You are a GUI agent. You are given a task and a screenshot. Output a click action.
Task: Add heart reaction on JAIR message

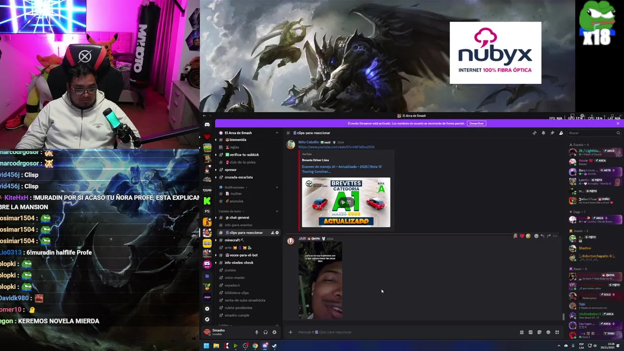pyautogui.click(x=522, y=236)
